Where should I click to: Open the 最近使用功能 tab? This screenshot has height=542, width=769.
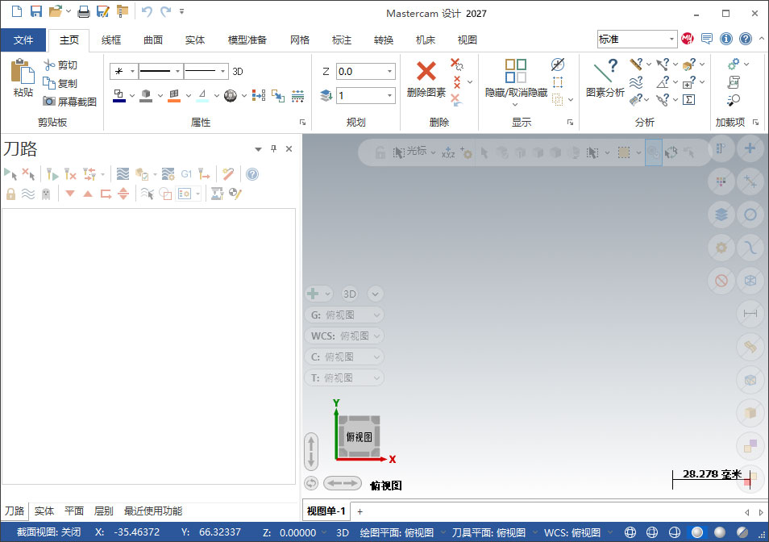[x=153, y=511]
